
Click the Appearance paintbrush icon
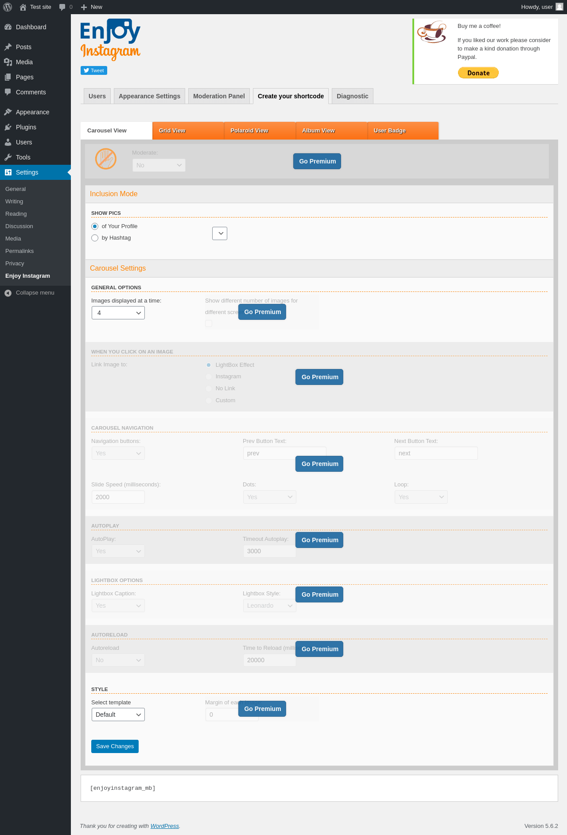tap(8, 112)
